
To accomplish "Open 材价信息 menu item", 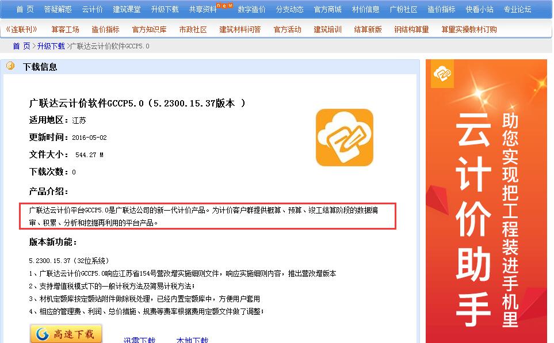I will click(366, 10).
